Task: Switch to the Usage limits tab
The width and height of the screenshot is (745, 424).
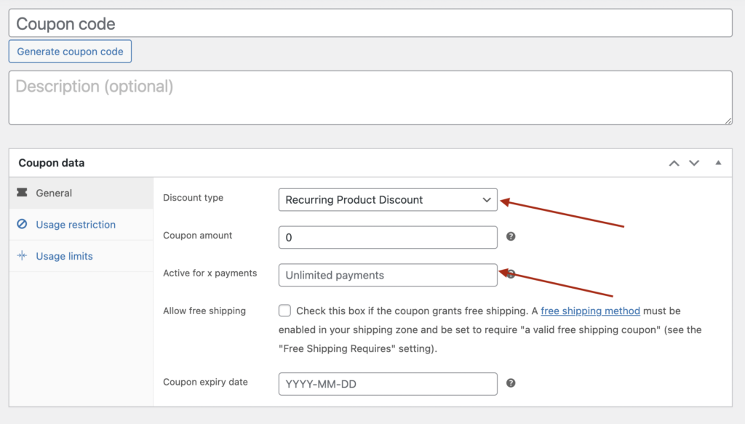Action: click(x=81, y=257)
